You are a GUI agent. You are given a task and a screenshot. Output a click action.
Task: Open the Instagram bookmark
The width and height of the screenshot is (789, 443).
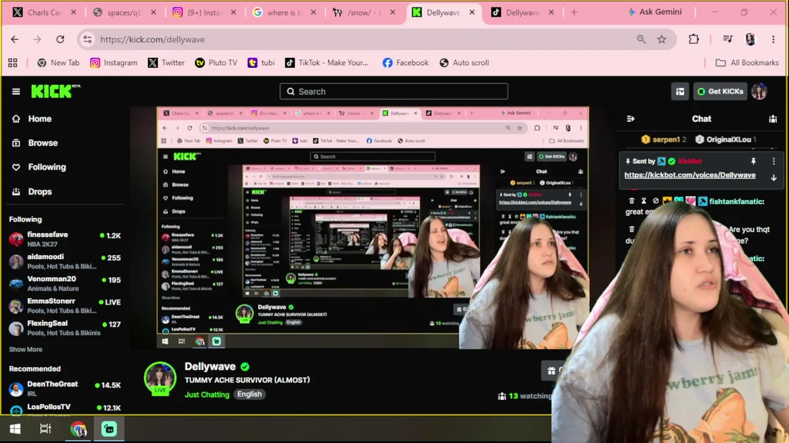click(114, 63)
